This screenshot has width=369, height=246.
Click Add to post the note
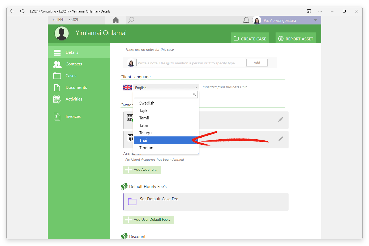tap(257, 63)
